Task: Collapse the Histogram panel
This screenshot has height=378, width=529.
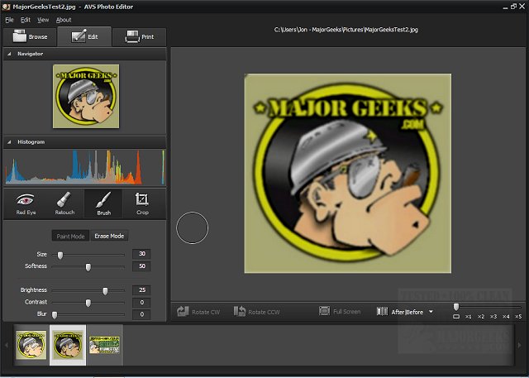Action: coord(8,142)
